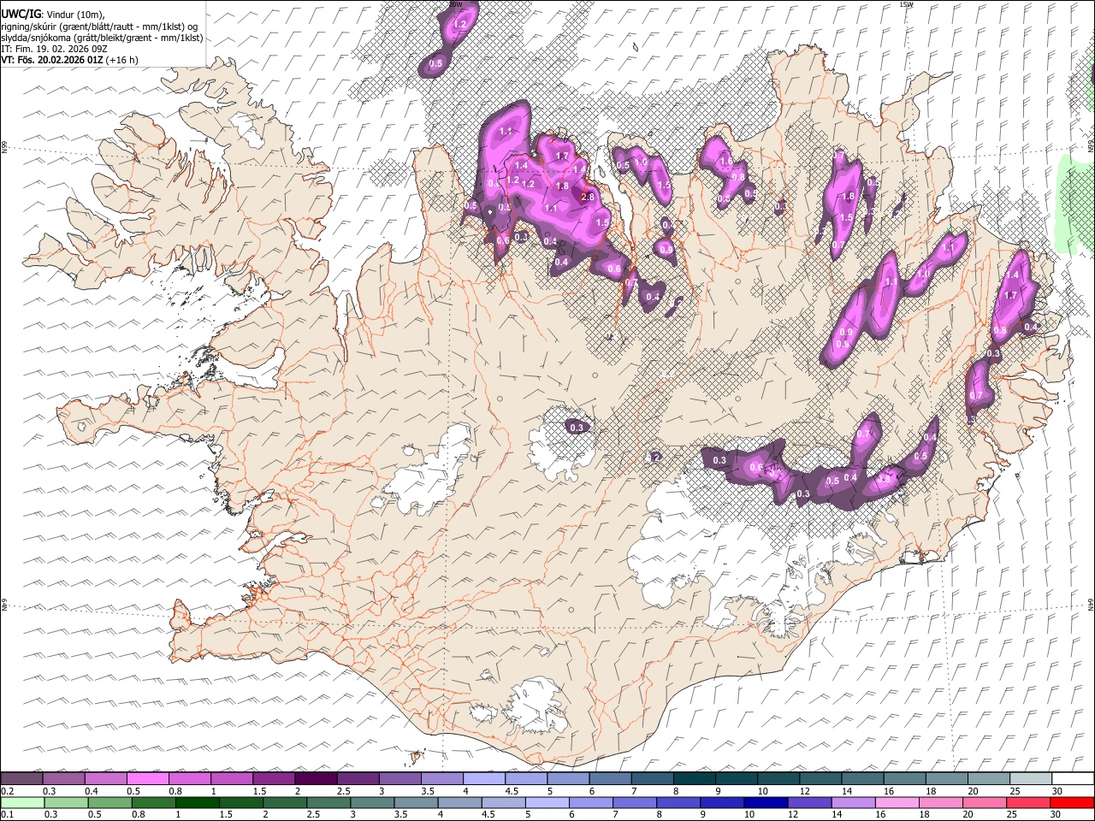Click the bold UWC/IG title text
The width and height of the screenshot is (1095, 821).
(x=21, y=15)
